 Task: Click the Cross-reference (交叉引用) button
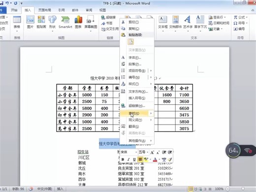110,29
